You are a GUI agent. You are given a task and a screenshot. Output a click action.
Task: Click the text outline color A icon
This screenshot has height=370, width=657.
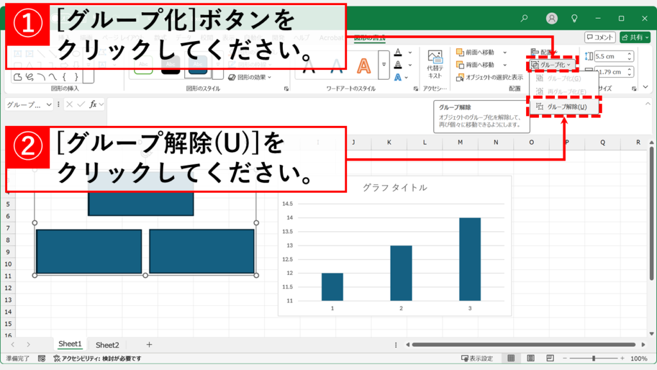click(x=398, y=65)
